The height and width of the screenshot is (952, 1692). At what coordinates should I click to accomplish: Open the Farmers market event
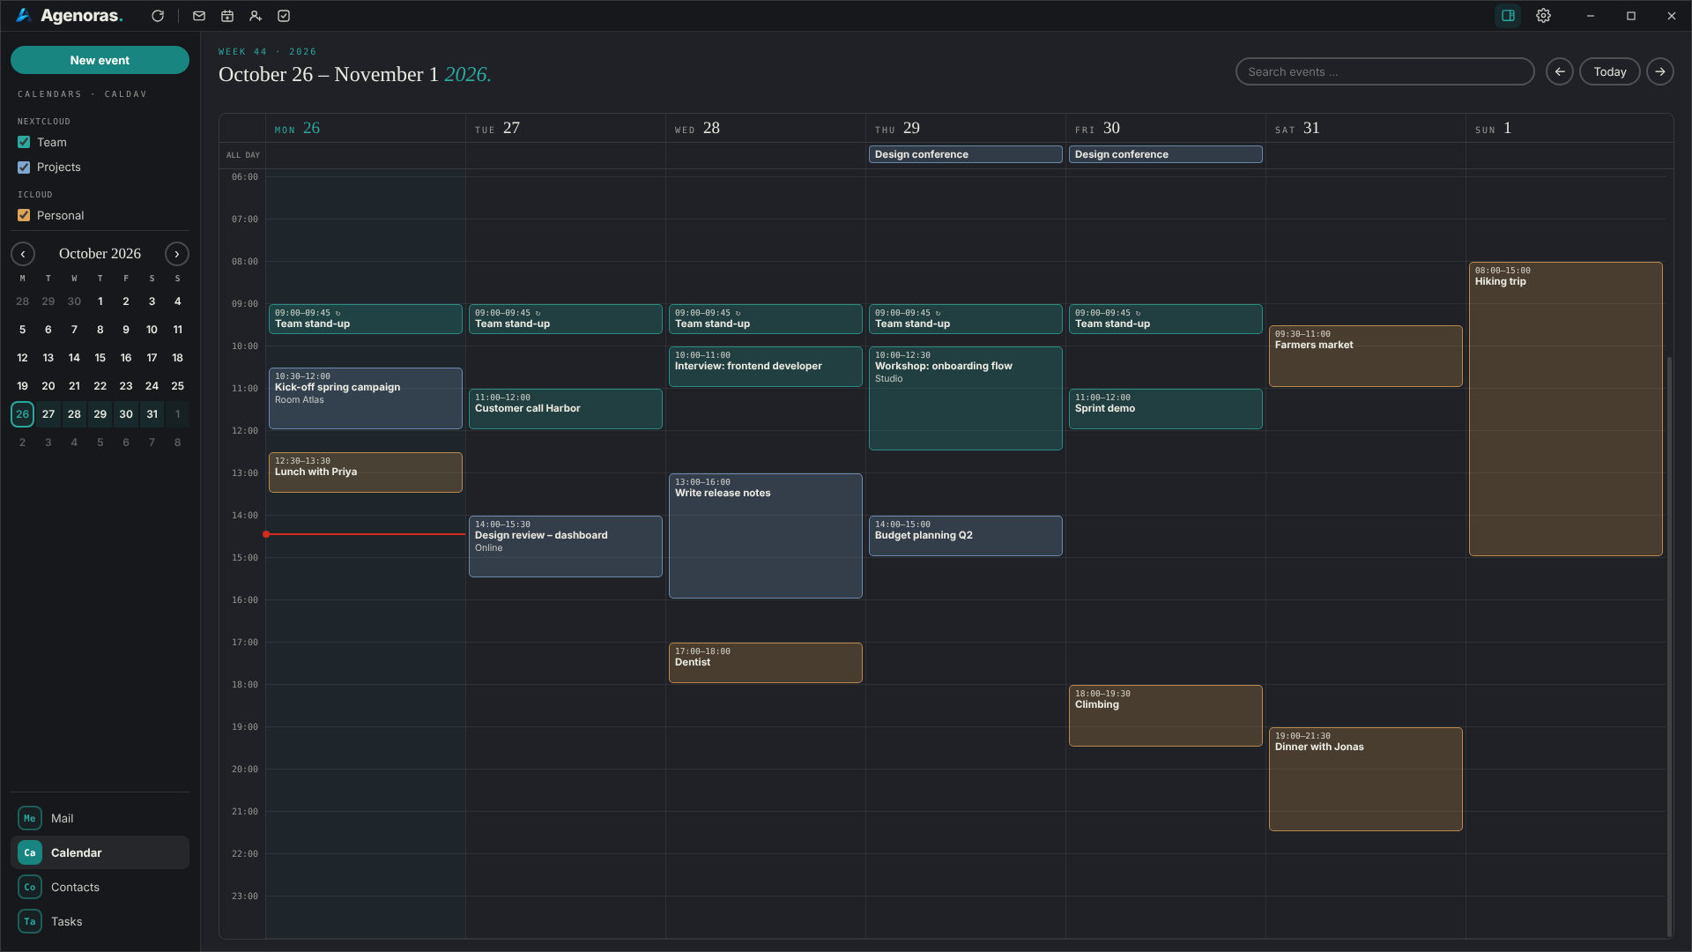tap(1365, 356)
